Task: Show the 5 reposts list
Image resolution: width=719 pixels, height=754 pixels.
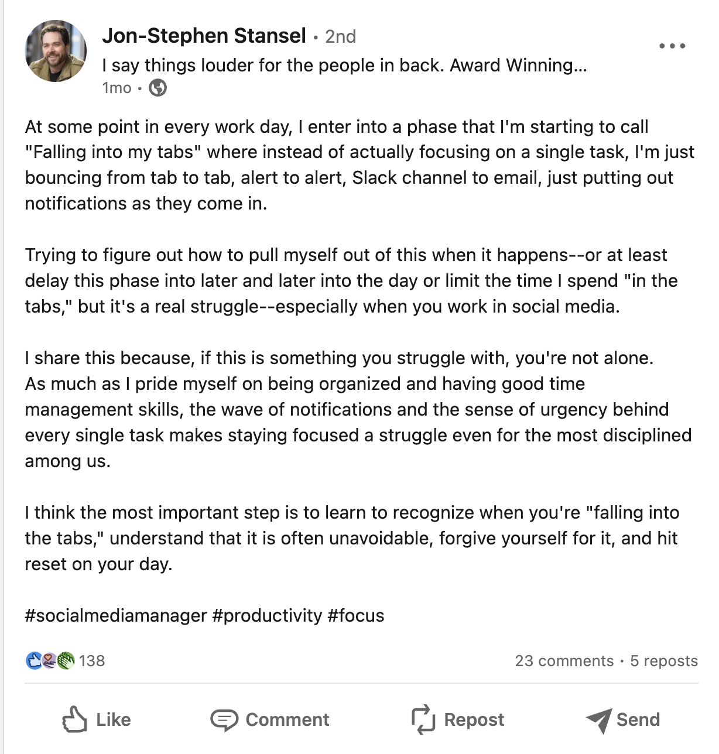Action: 664,661
